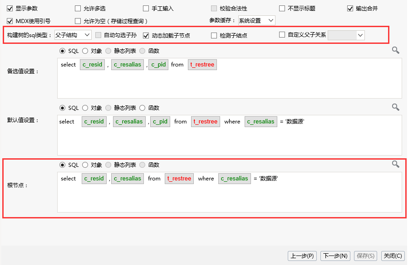Enable the 手工输入 checkbox
Image resolution: width=408 pixels, height=265 pixels.
click(x=146, y=9)
